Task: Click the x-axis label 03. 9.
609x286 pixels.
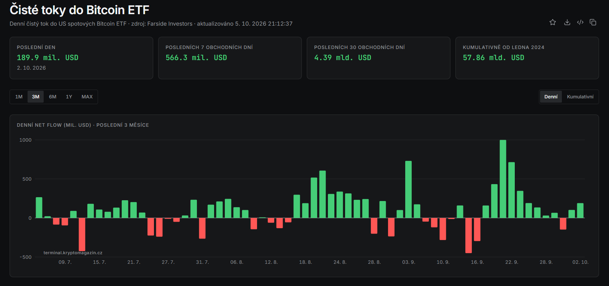Action: 409,262
